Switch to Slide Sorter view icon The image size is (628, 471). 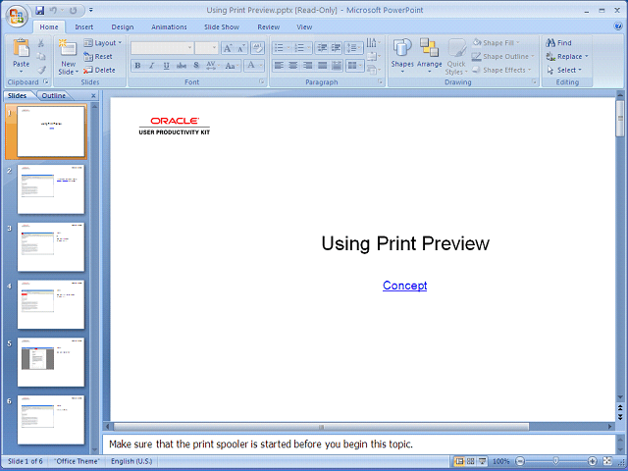pos(471,461)
